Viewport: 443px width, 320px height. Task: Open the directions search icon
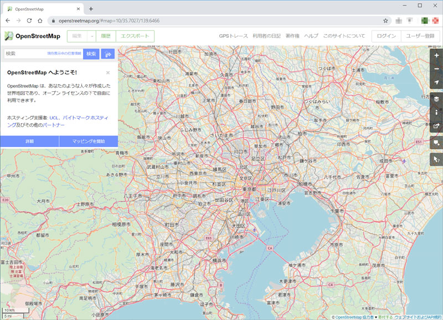[107, 54]
